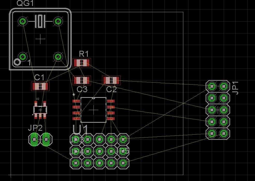Click QG1's pin 1 circle marker
Screen dimensions: 255x181
point(17,62)
